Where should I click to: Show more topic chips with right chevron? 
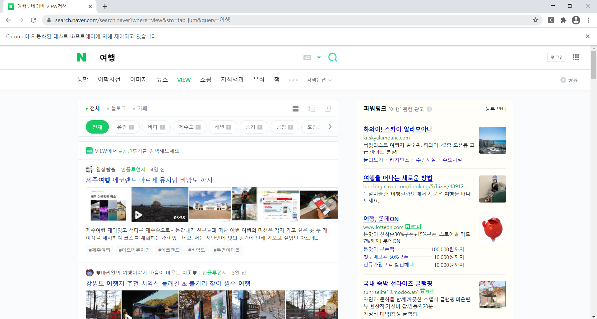330,127
